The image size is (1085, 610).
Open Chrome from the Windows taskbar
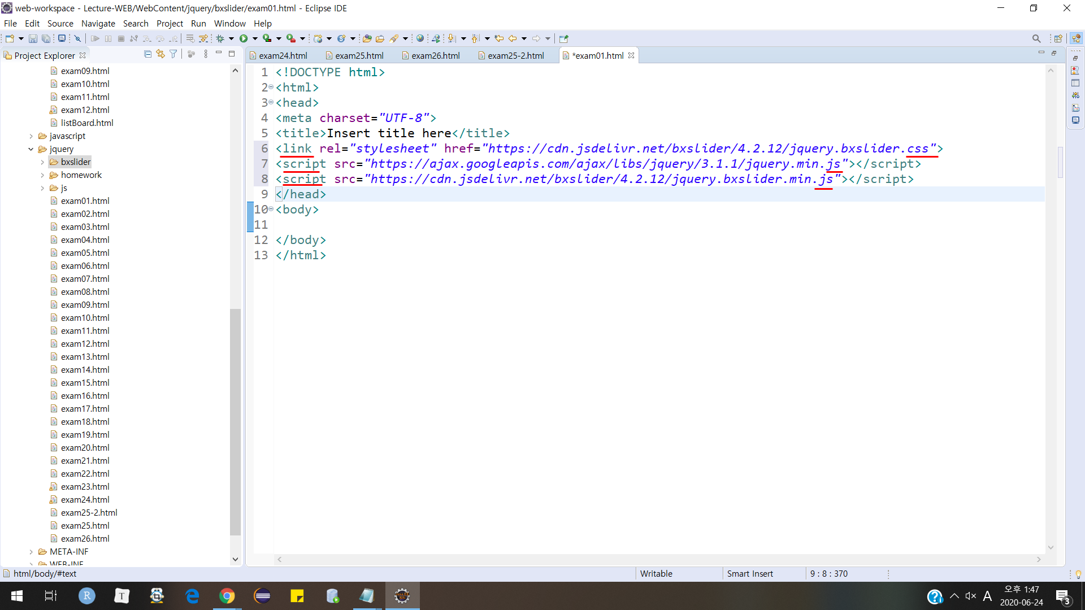[227, 596]
